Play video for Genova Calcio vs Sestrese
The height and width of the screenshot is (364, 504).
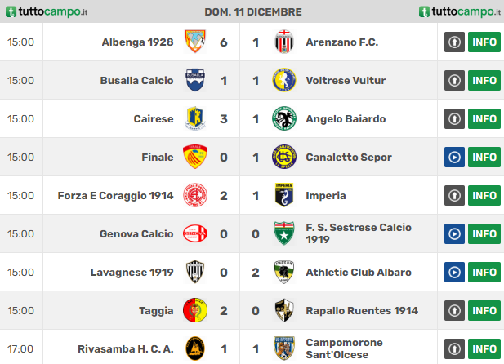454,234
